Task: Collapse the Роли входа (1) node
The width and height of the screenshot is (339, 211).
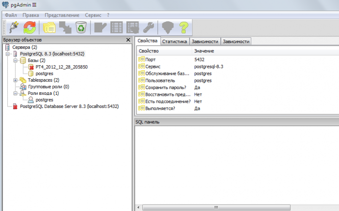Action: pyautogui.click(x=15, y=93)
